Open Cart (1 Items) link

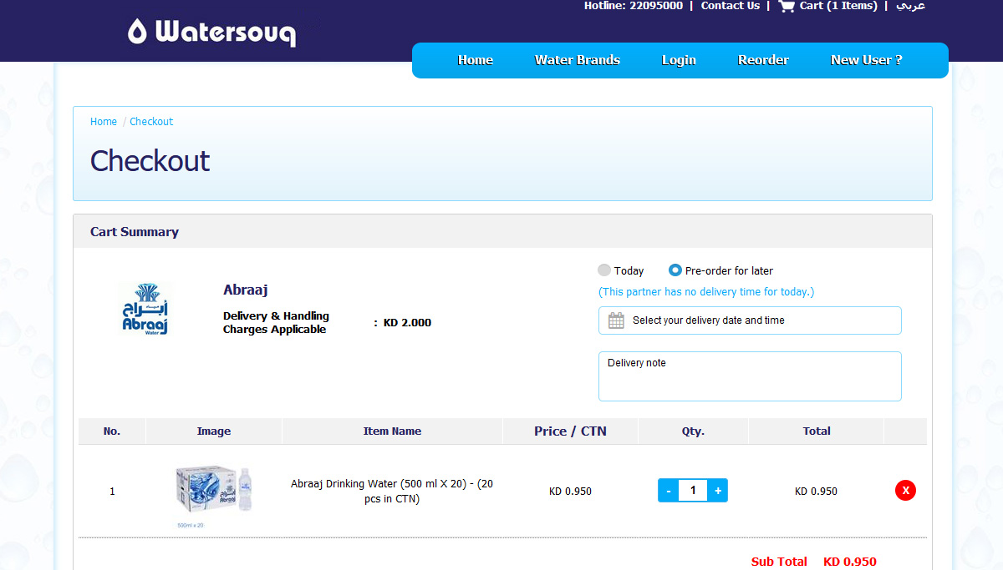tap(838, 6)
